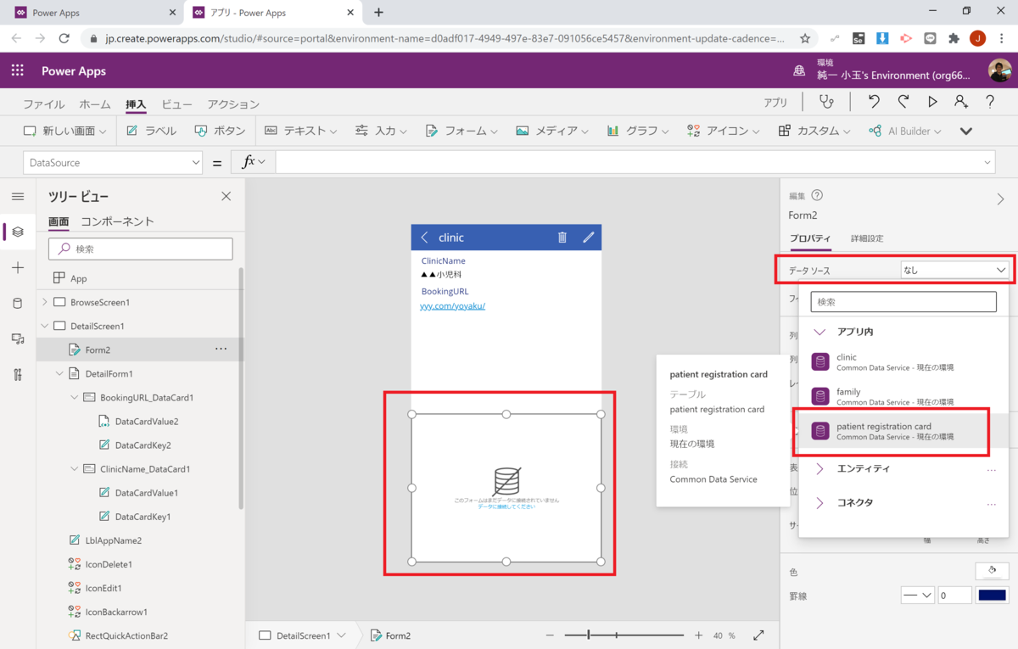Select the 挿入 tab
Viewport: 1018px width, 649px height.
[x=136, y=104]
